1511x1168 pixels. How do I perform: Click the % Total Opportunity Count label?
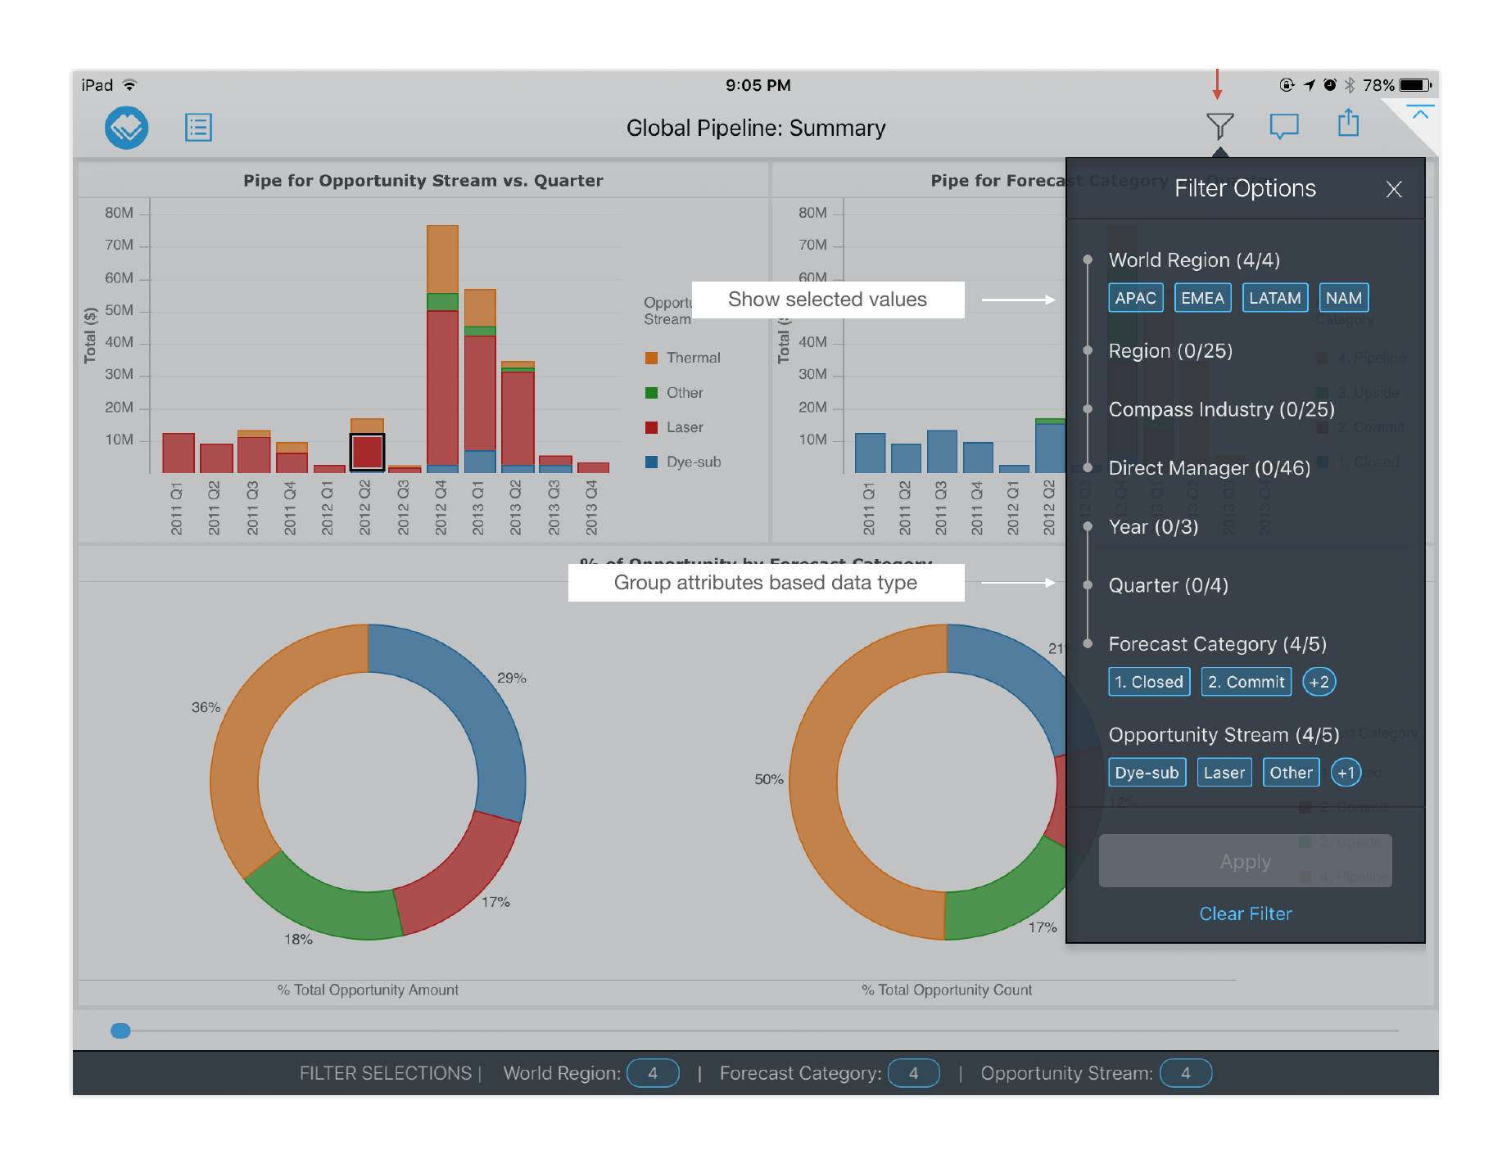click(947, 990)
